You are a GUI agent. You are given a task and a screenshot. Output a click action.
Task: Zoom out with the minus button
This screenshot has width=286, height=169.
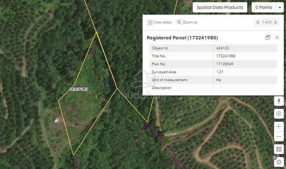[279, 137]
